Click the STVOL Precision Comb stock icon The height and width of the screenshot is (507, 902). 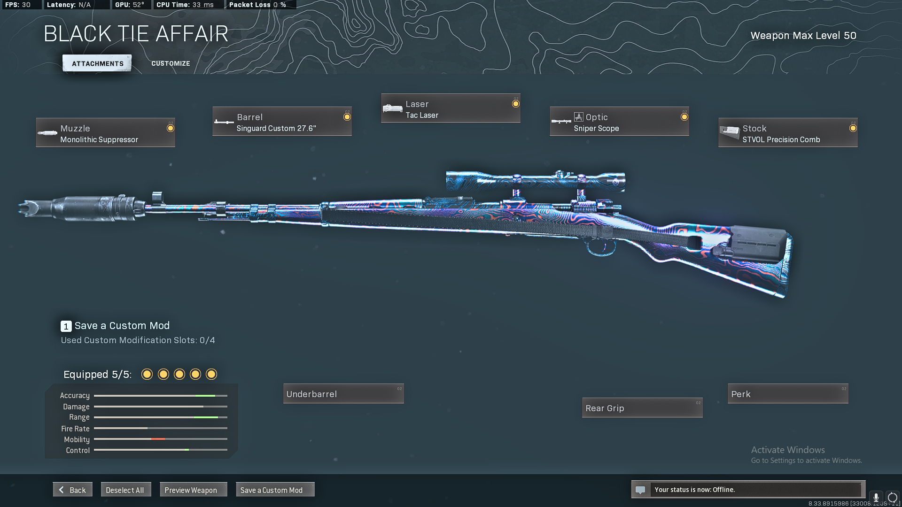coord(729,133)
